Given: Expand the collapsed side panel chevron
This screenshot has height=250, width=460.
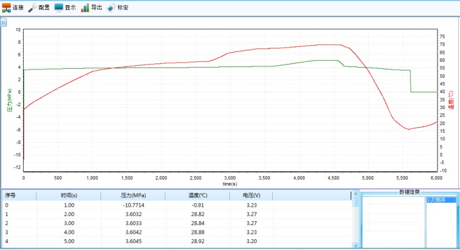Looking at the screenshot, I should (x=3, y=23).
